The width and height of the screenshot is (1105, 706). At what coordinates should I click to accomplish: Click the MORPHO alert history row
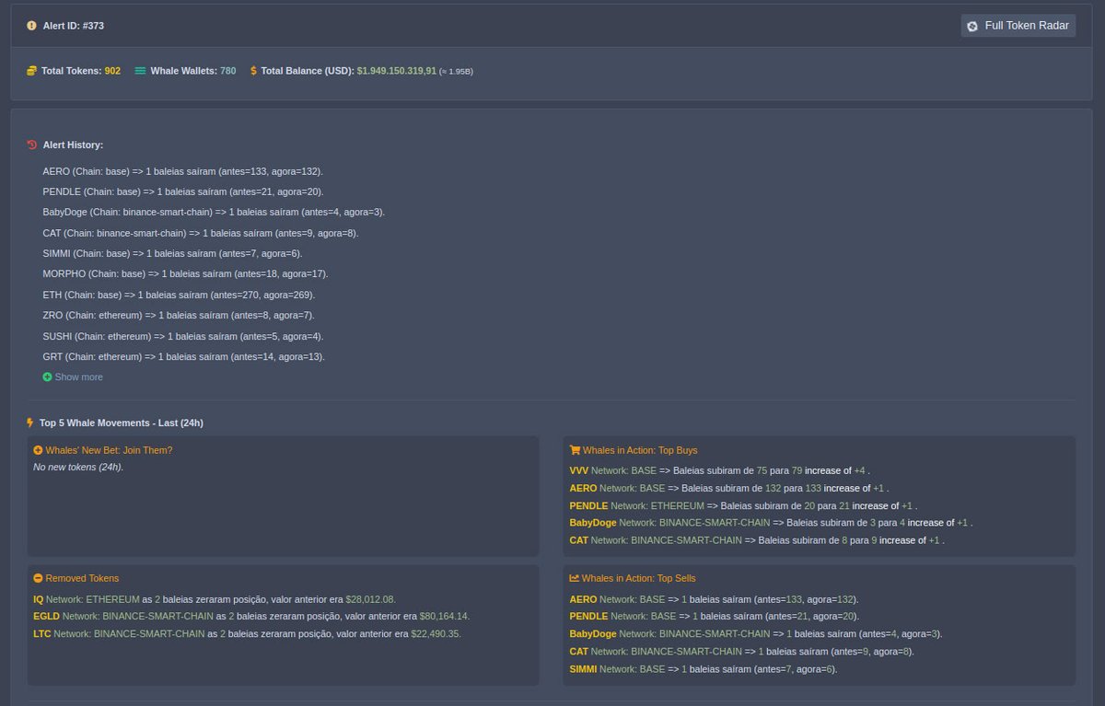coord(185,273)
